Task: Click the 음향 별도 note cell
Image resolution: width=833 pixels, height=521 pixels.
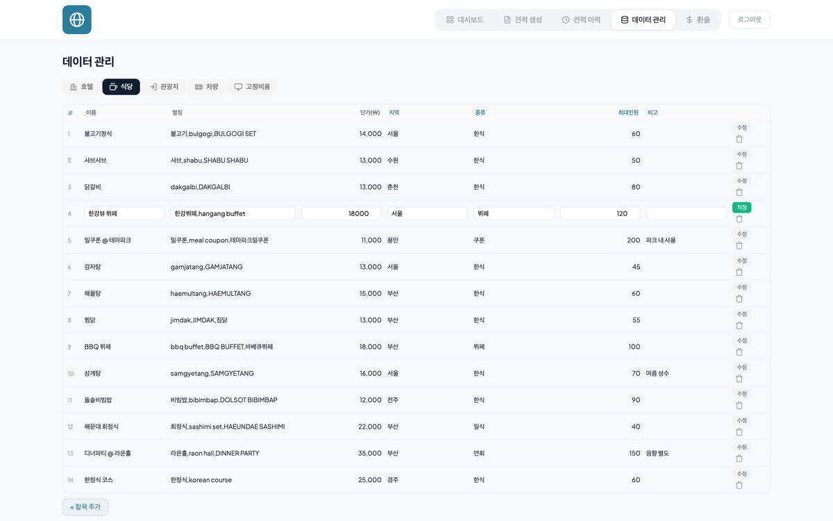Action: (x=658, y=453)
